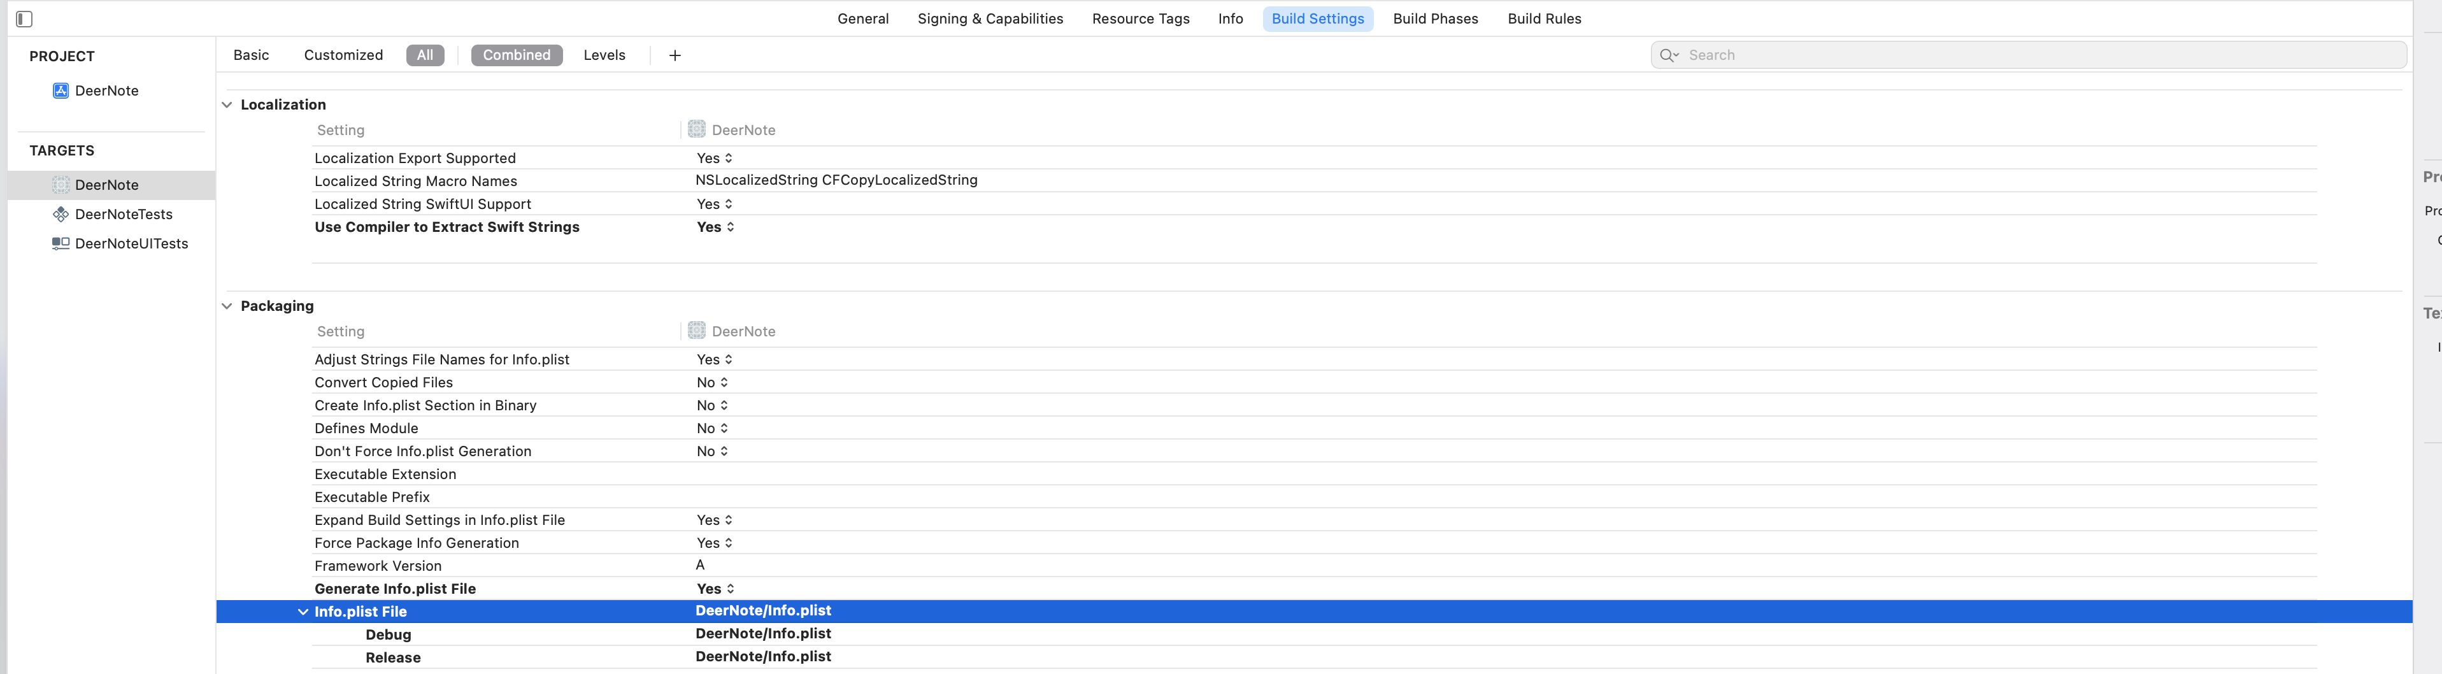Viewport: 2442px width, 674px height.
Task: Select the Release configuration row
Action: [x=1314, y=657]
